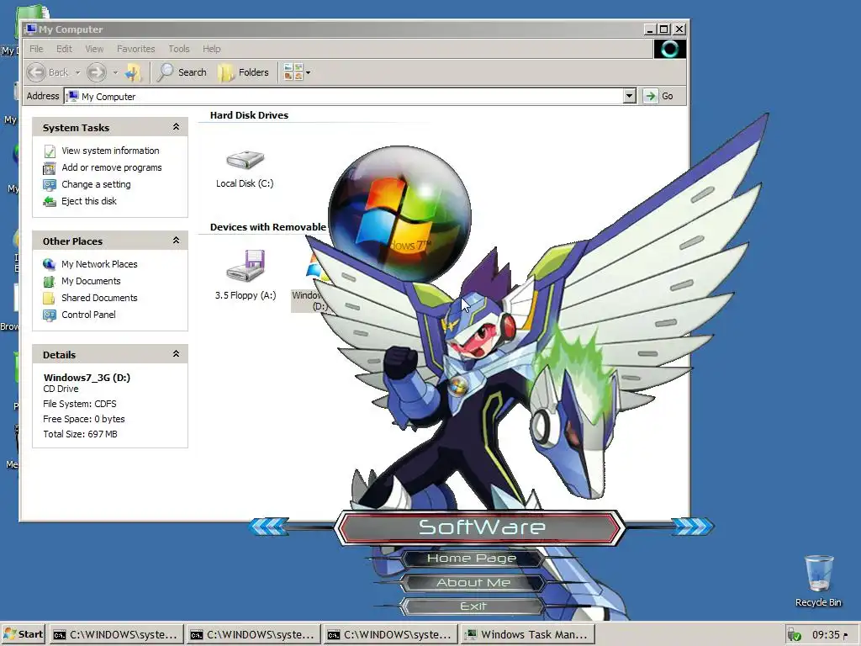Open Shared Documents in Other Places

tap(99, 298)
